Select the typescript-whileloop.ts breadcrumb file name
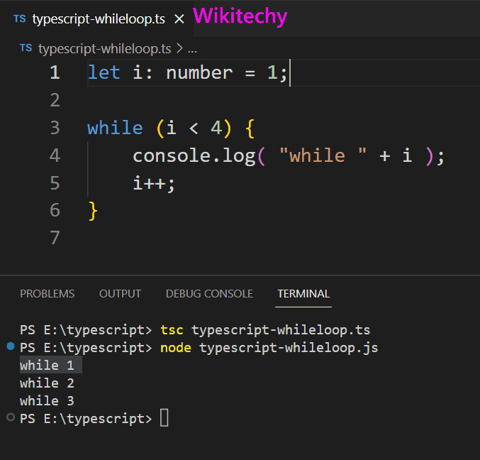 click(x=104, y=48)
